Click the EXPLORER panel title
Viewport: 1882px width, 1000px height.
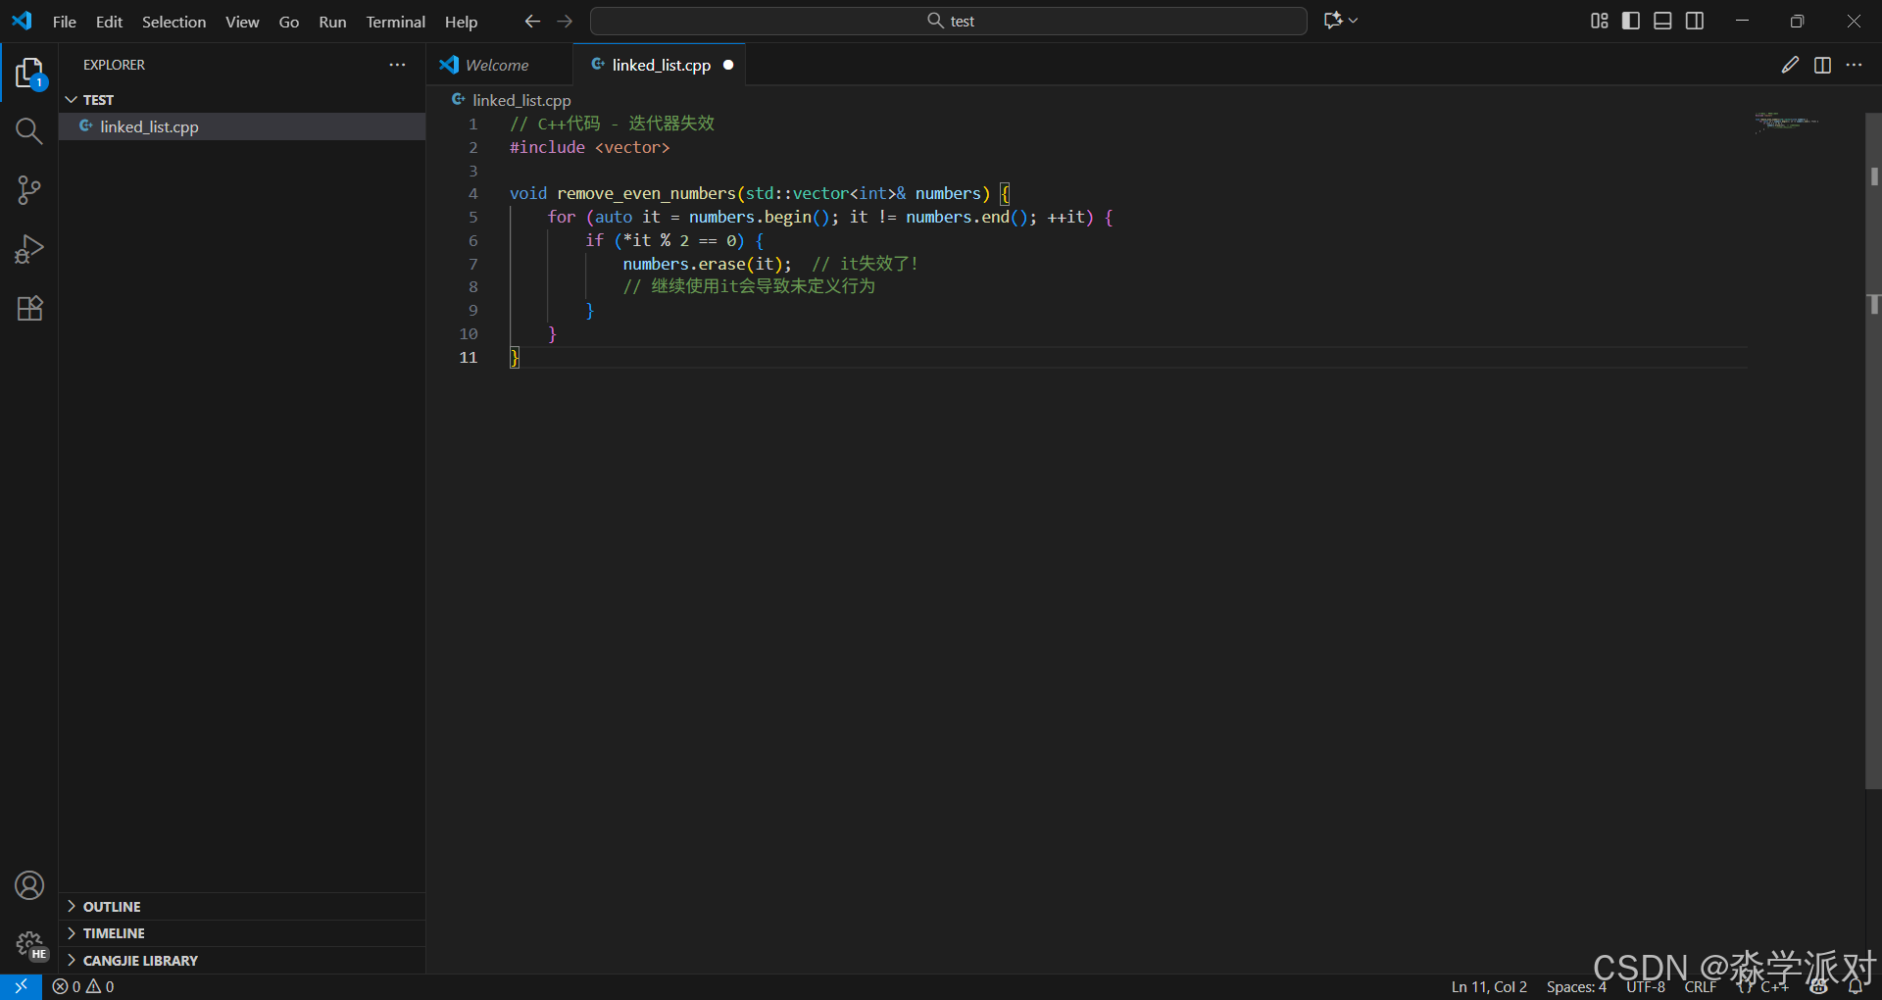[114, 65]
